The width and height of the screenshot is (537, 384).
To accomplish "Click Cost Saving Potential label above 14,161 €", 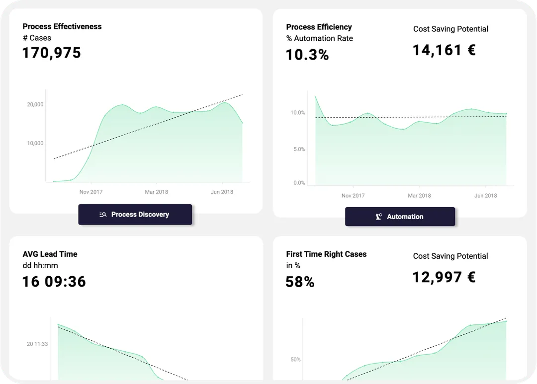I will point(450,29).
